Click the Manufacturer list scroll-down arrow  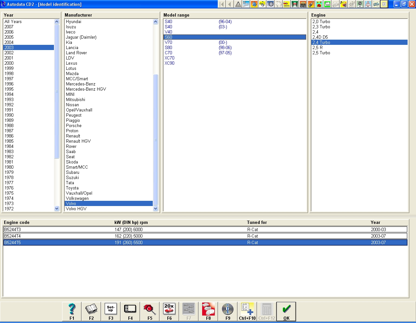coord(155,209)
